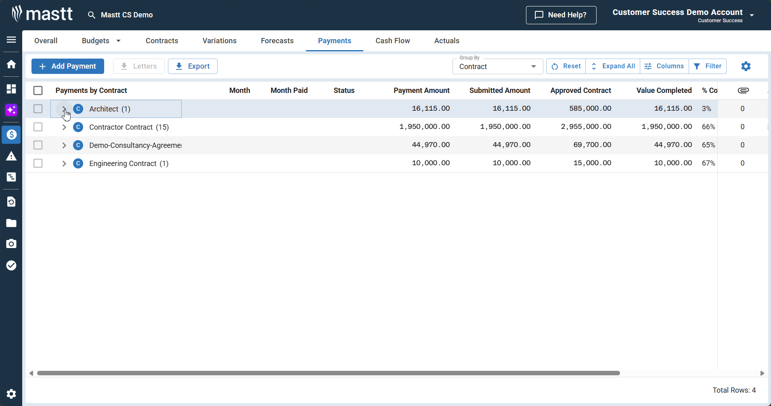Click the Export button
Image resolution: width=771 pixels, height=406 pixels.
coord(193,66)
